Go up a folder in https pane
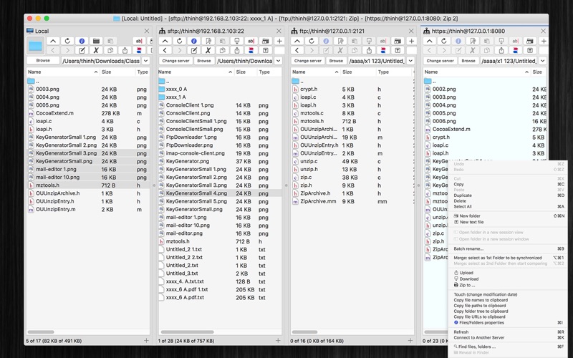 pos(429,41)
